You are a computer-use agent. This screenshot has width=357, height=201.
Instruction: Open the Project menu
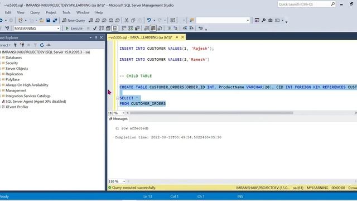click(x=51, y=12)
